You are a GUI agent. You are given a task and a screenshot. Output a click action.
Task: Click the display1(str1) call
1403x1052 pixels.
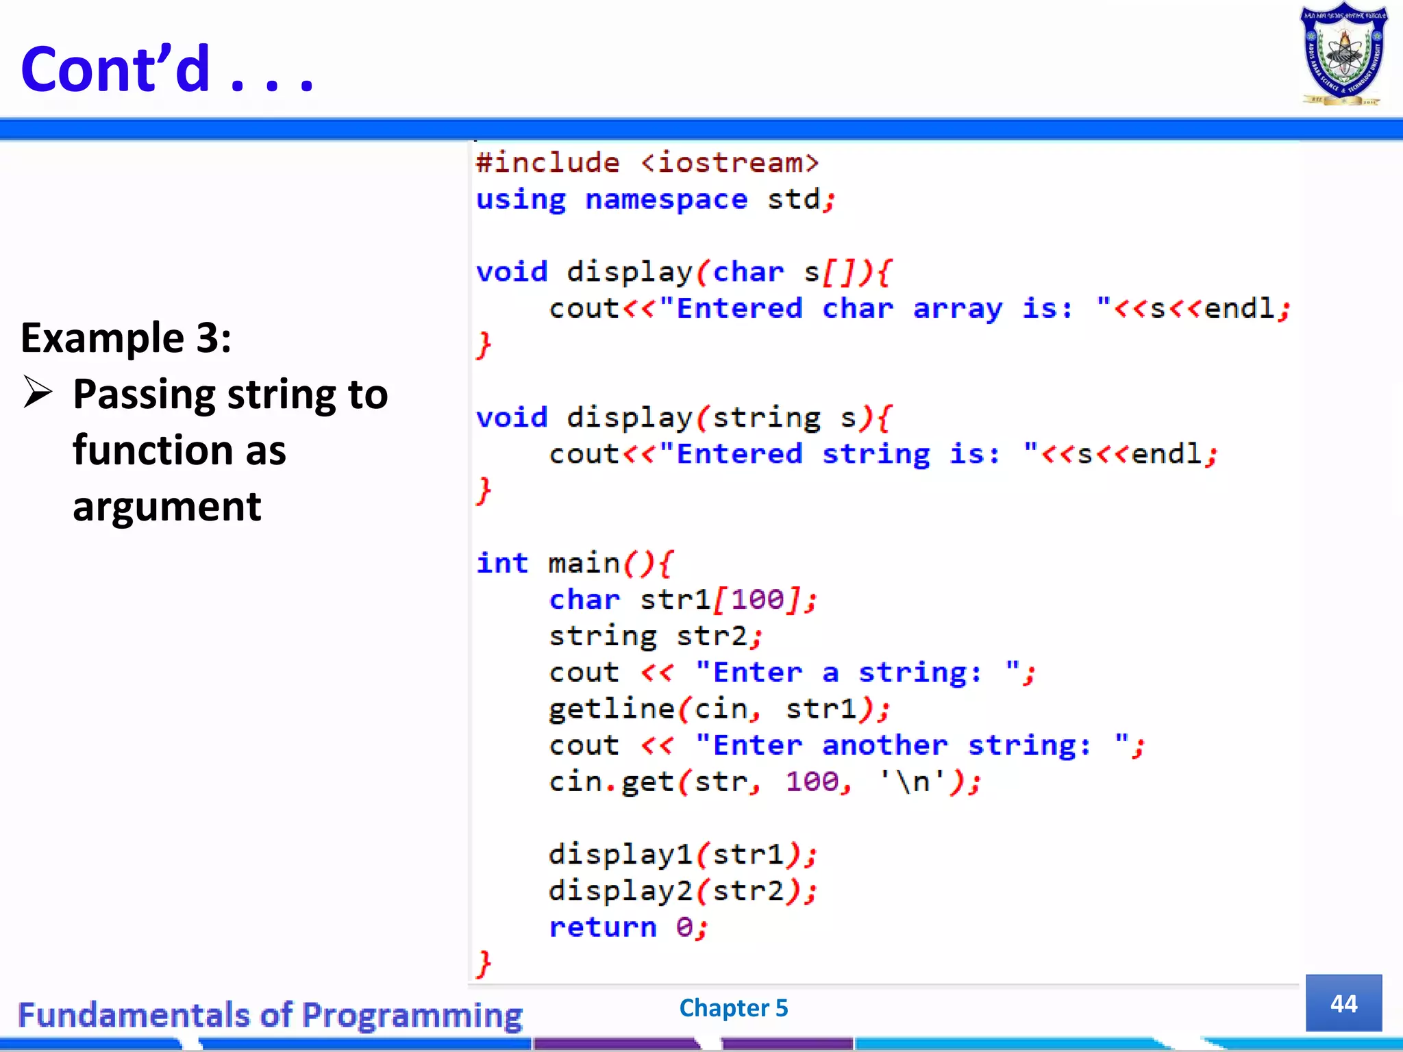(x=682, y=854)
